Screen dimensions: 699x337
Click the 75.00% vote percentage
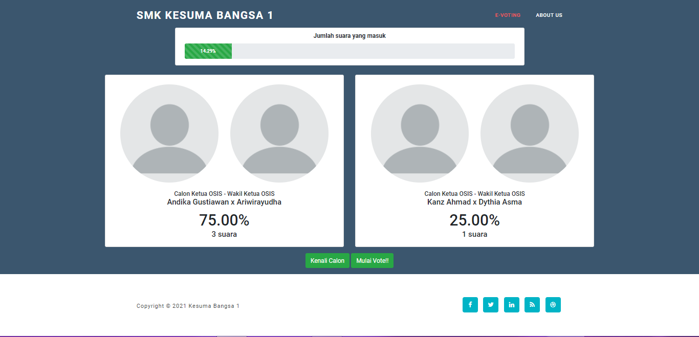[224, 220]
